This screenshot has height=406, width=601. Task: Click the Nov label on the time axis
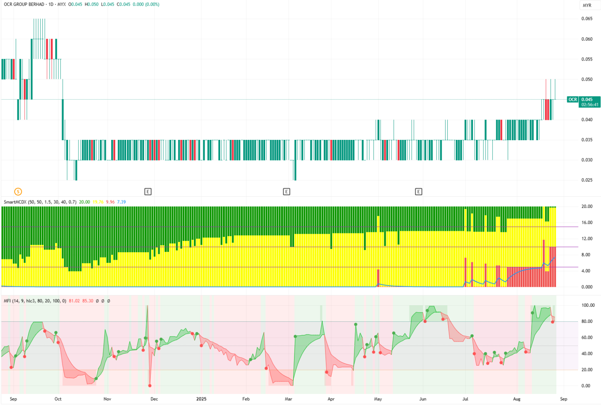(107, 399)
